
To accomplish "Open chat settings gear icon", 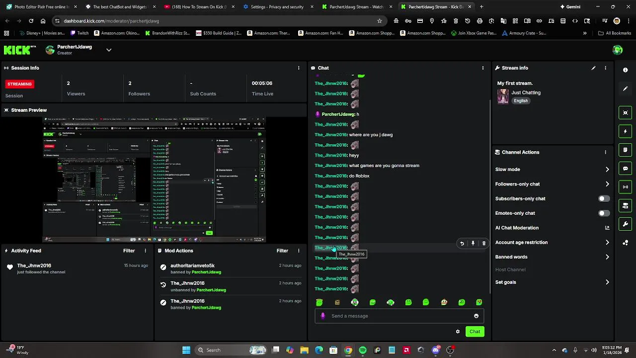I will pyautogui.click(x=458, y=332).
